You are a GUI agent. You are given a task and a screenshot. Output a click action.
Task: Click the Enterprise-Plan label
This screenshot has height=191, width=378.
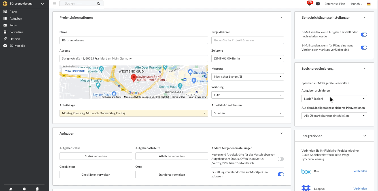pos(335,4)
